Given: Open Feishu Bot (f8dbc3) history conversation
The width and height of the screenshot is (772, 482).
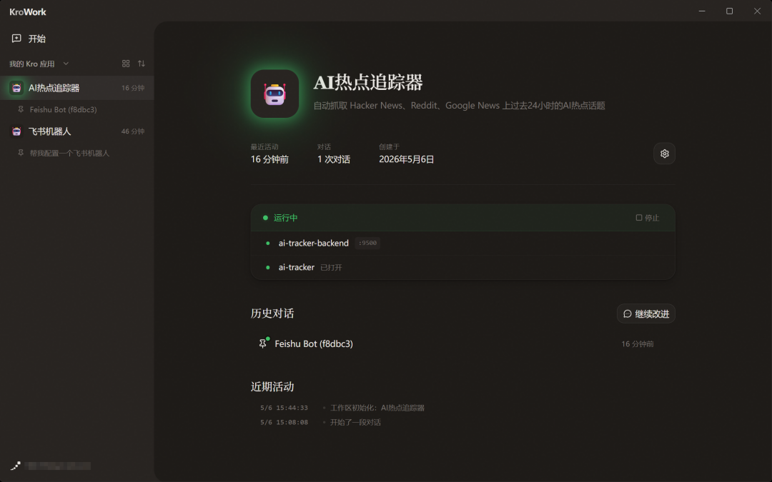Looking at the screenshot, I should click(462, 343).
